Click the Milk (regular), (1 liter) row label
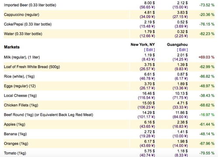 click(x=22, y=57)
